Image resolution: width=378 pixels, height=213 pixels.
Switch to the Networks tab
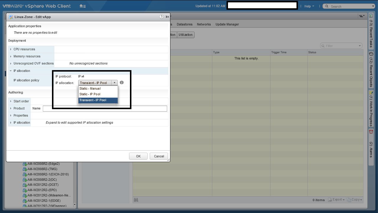204,24
